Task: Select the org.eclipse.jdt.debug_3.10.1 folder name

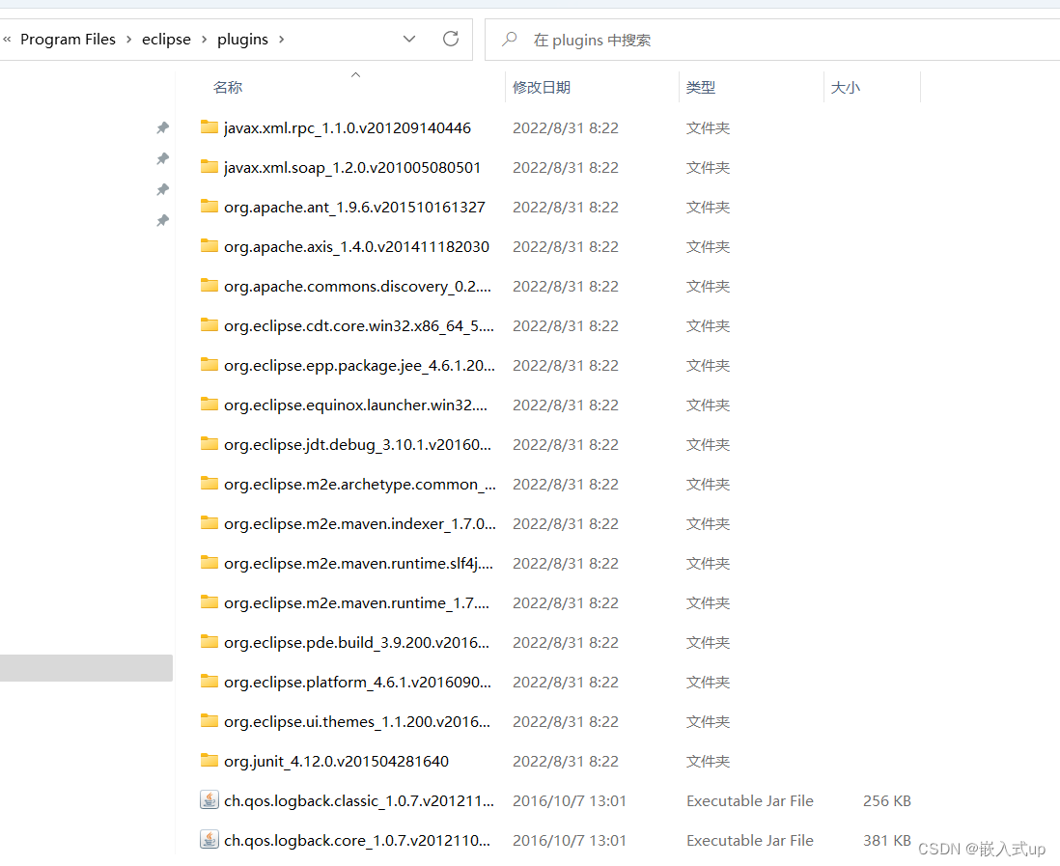Action: [357, 444]
